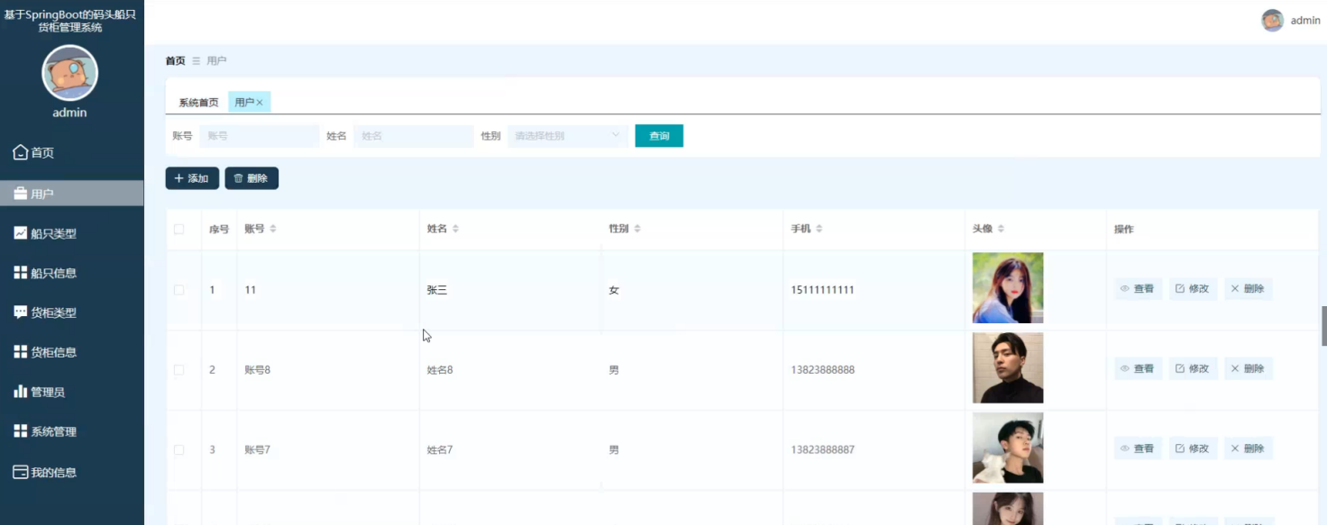
Task: Click the chart icon beside 船只类型
Action: (20, 232)
